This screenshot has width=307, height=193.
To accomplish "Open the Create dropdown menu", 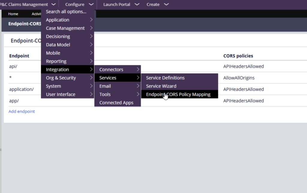I will point(157,4).
